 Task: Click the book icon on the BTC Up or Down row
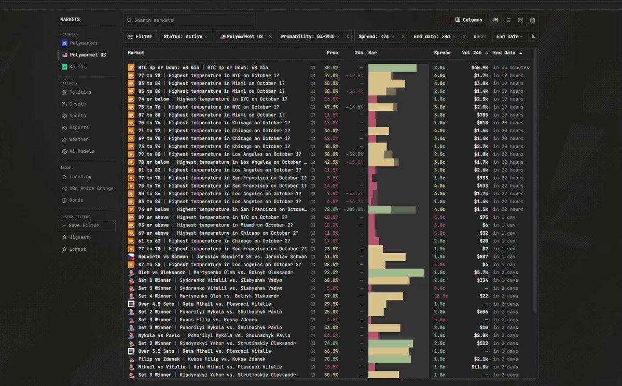[313, 68]
